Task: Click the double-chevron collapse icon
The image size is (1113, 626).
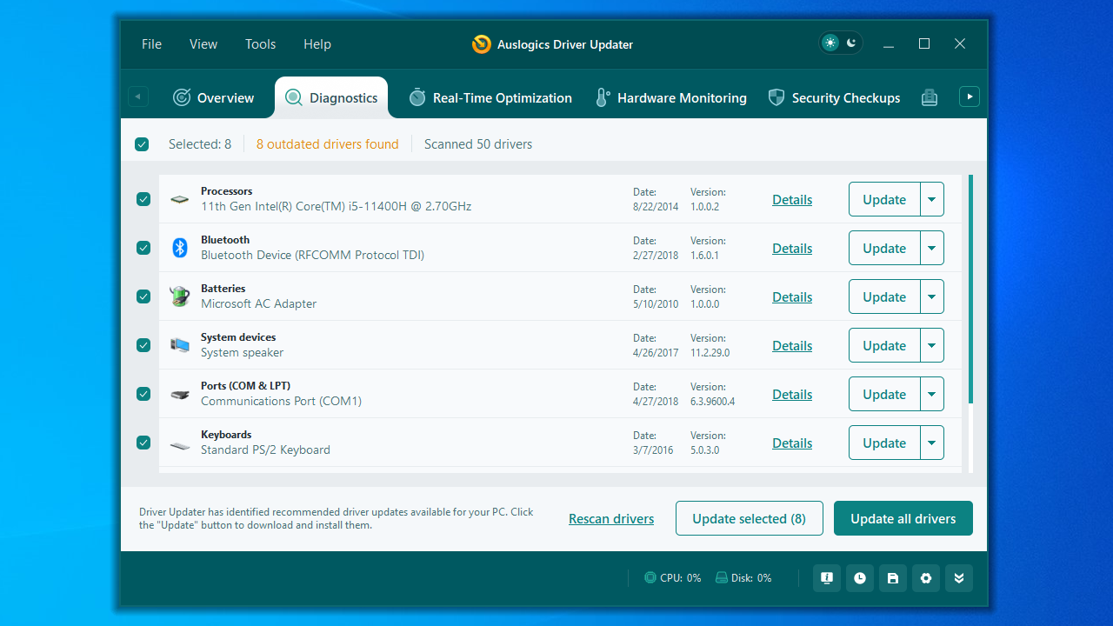Action: point(959,578)
